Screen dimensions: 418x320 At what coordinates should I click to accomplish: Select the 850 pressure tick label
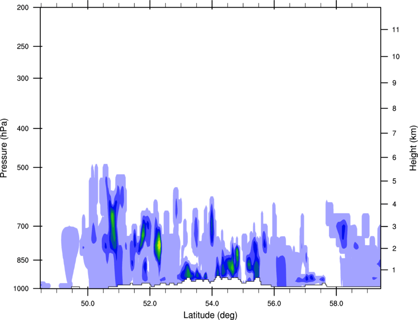pyautogui.click(x=23, y=260)
